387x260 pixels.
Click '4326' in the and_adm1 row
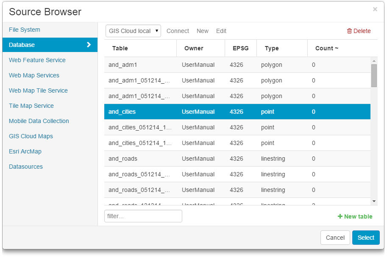click(237, 65)
